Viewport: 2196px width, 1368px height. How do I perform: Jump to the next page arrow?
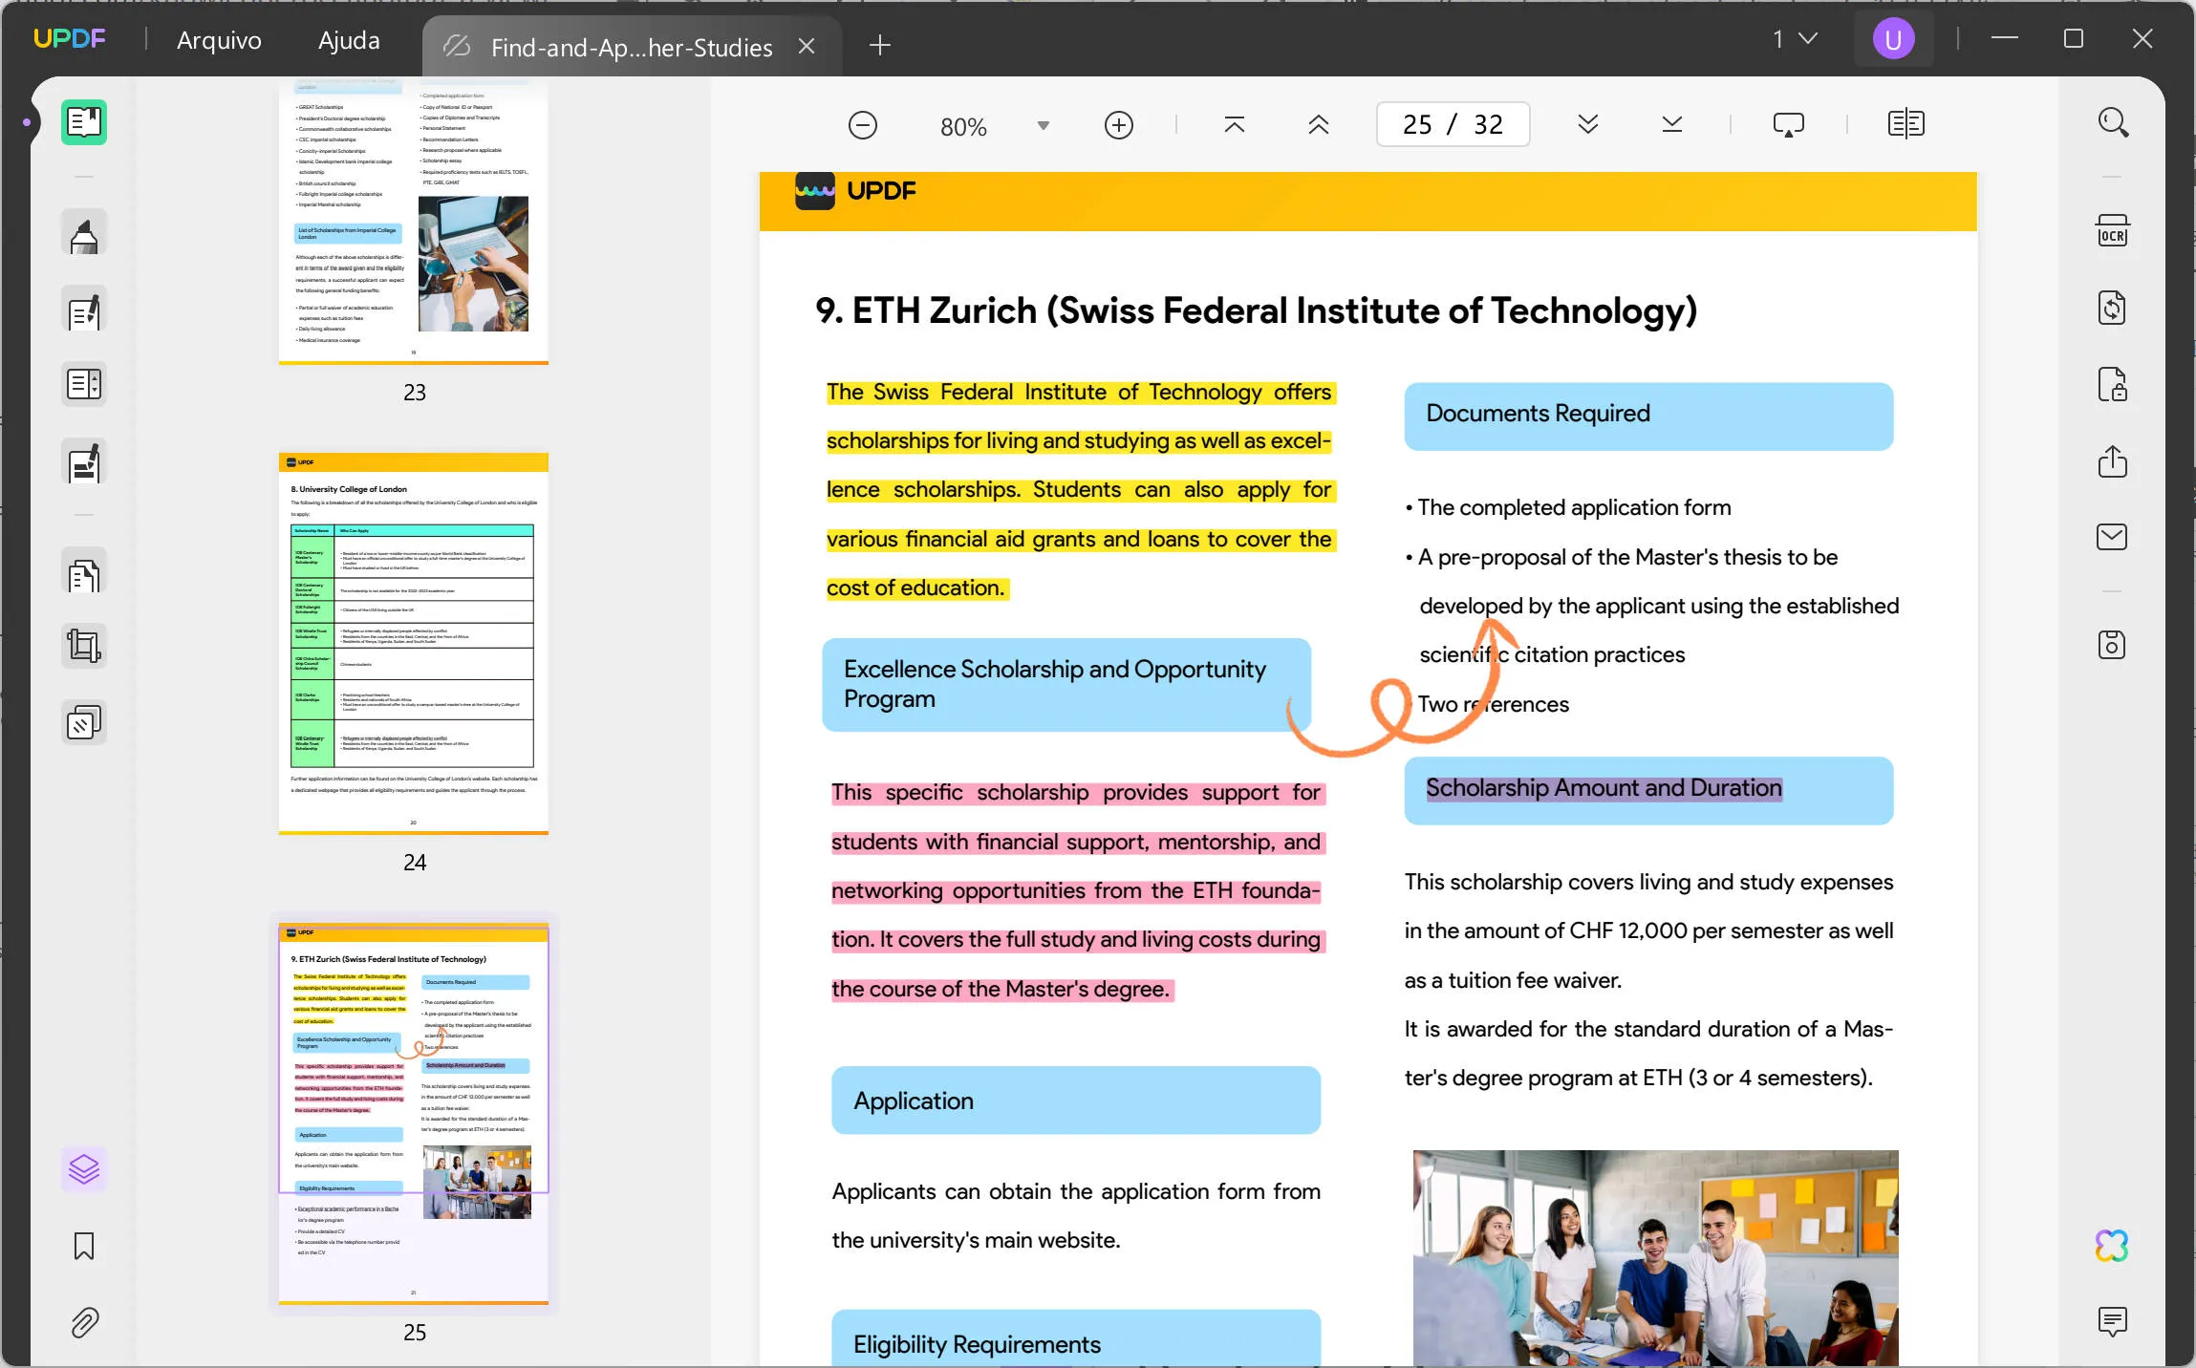coord(1587,124)
